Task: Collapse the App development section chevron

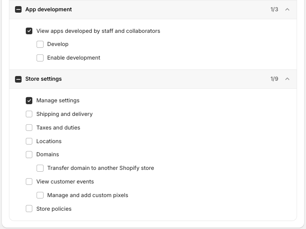Action: [x=288, y=9]
